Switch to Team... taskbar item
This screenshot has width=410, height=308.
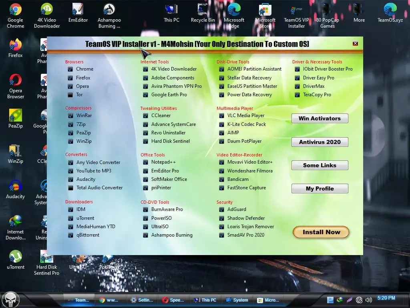point(78,300)
